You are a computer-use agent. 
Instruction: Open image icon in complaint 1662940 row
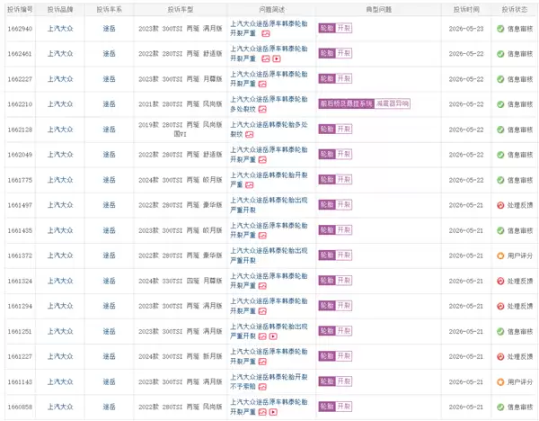coord(266,33)
